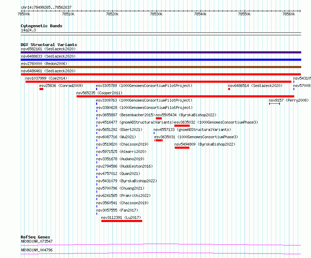Select the nsv6486514 small red marker
Viewport: 311px width, 258px height.
pos(229,89)
